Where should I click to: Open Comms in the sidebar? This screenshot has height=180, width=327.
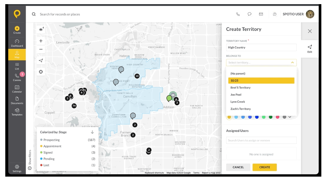[x=17, y=78]
